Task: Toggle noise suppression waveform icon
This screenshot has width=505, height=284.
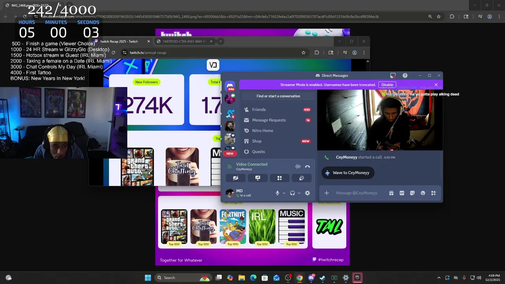Action: pyautogui.click(x=298, y=166)
